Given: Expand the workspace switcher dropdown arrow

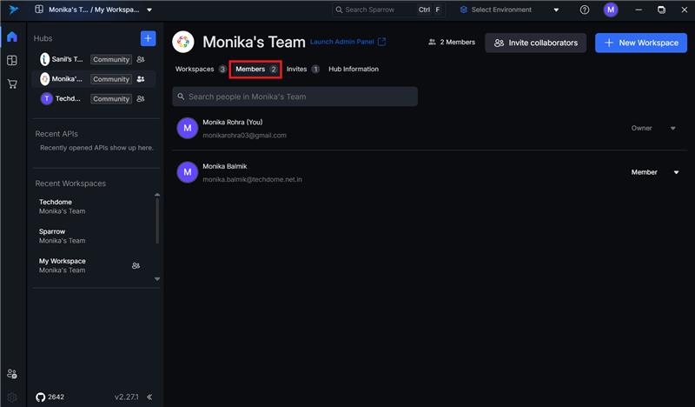Looking at the screenshot, I should tap(149, 10).
